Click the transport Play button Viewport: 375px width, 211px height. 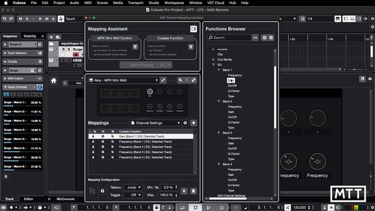click(x=209, y=207)
